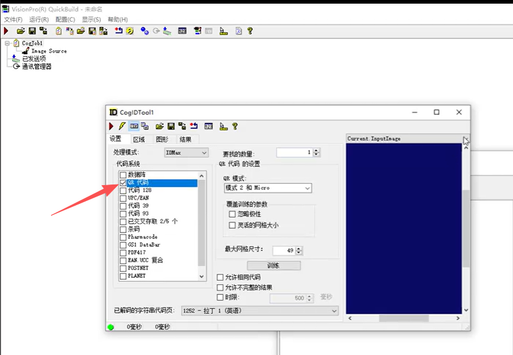Increase 要找的数量 with its up arrow
This screenshot has height=355, width=513.
click(x=317, y=150)
